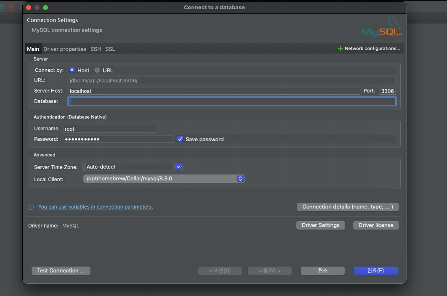The height and width of the screenshot is (296, 447).
Task: Click the Driver license button
Action: click(376, 225)
